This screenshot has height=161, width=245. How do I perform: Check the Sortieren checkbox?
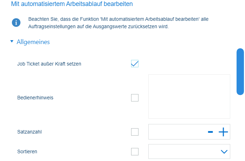135,151
